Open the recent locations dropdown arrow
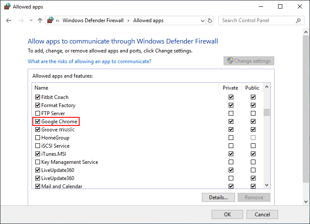The image size is (310, 224). click(31, 20)
